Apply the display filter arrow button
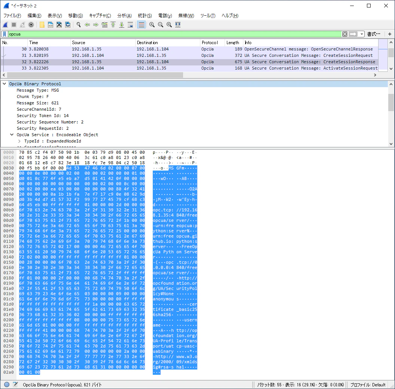This screenshot has width=395, height=389. pos(353,34)
